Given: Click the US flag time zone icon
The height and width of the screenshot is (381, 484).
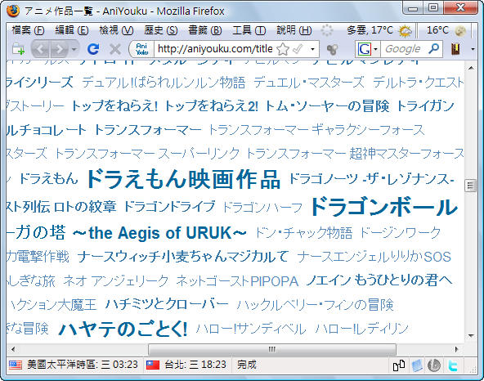Looking at the screenshot, I should pos(16,365).
